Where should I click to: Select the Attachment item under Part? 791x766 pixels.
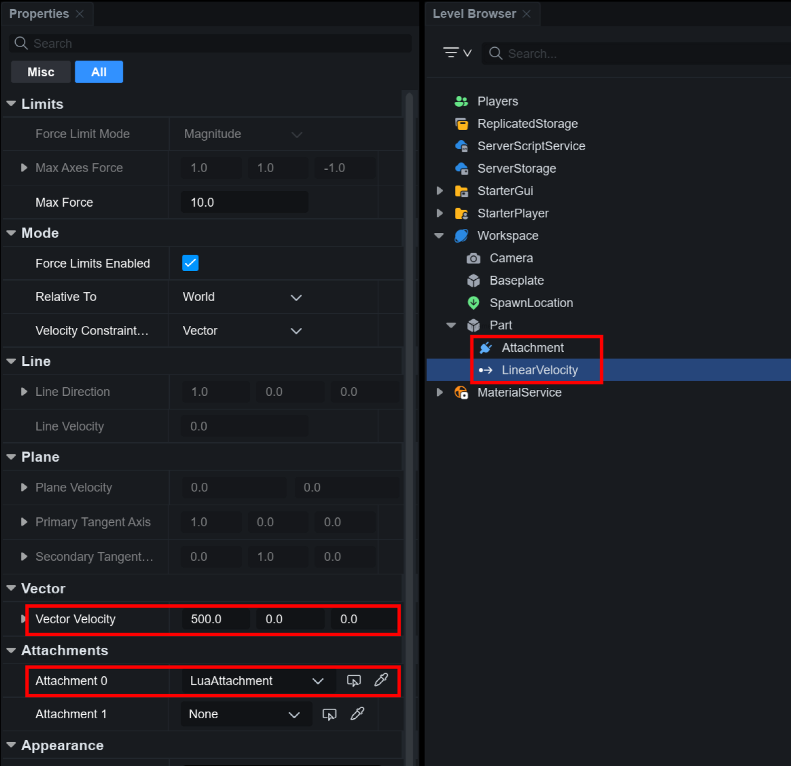tap(533, 348)
